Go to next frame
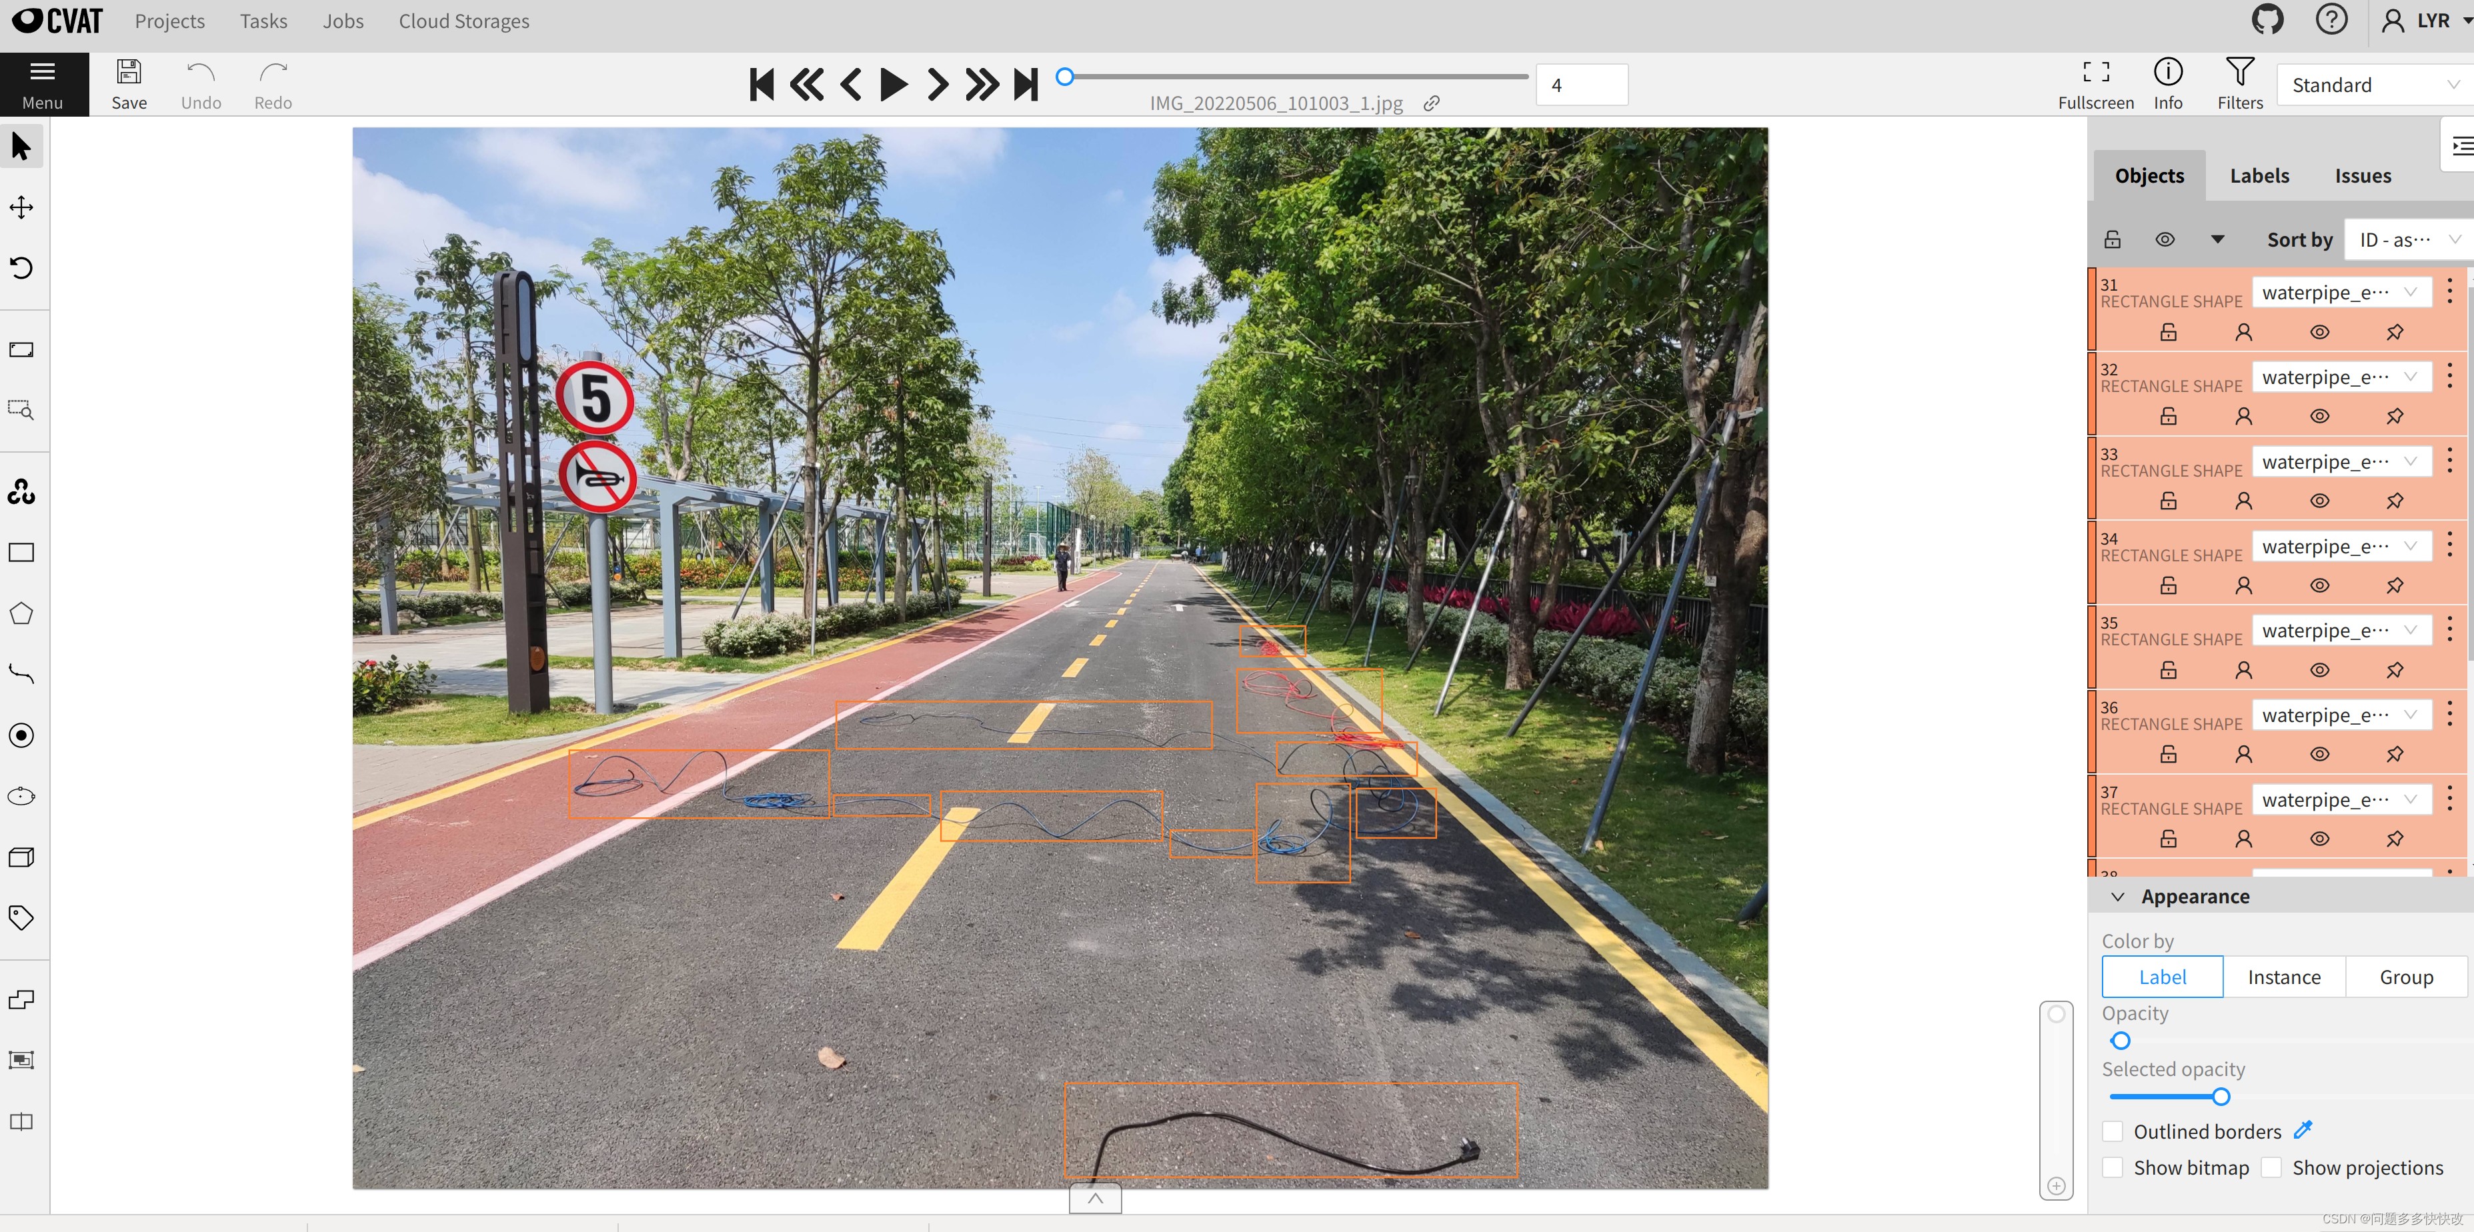The height and width of the screenshot is (1232, 2474). (x=936, y=85)
